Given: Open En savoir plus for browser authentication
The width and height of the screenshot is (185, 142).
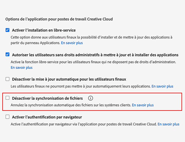Looking at the screenshot, I should click(168, 124).
